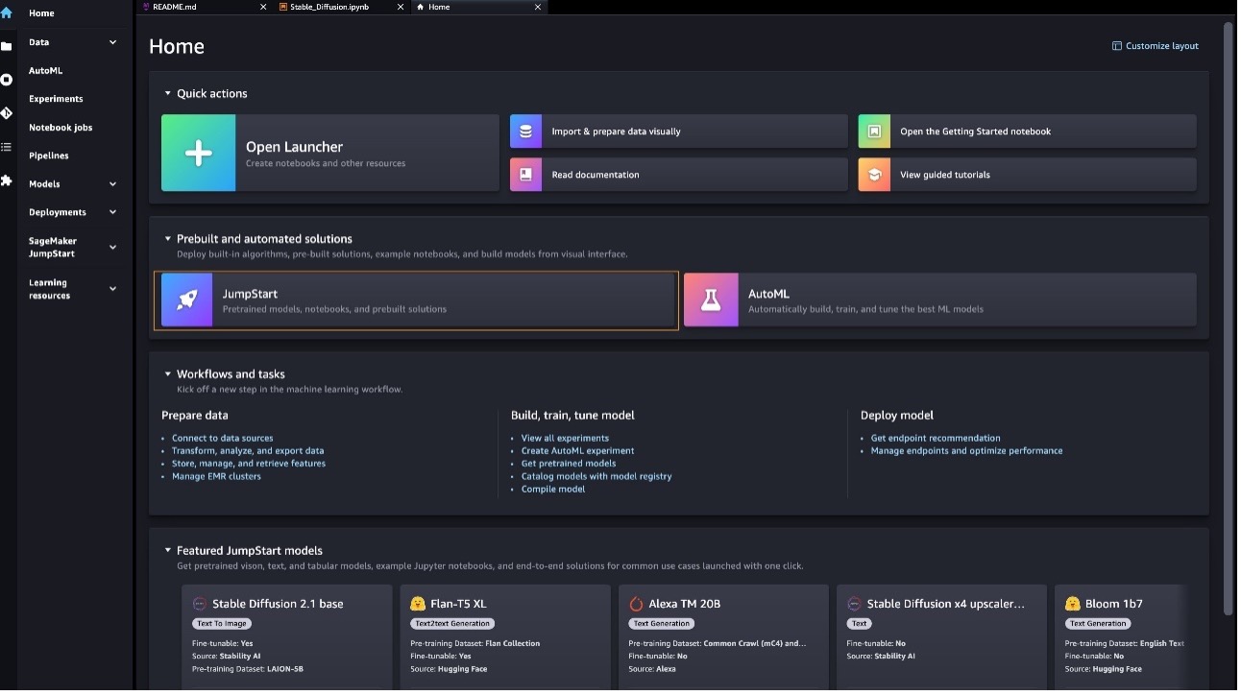This screenshot has width=1241, height=695.
Task: Select the Home tab
Action: click(x=479, y=7)
